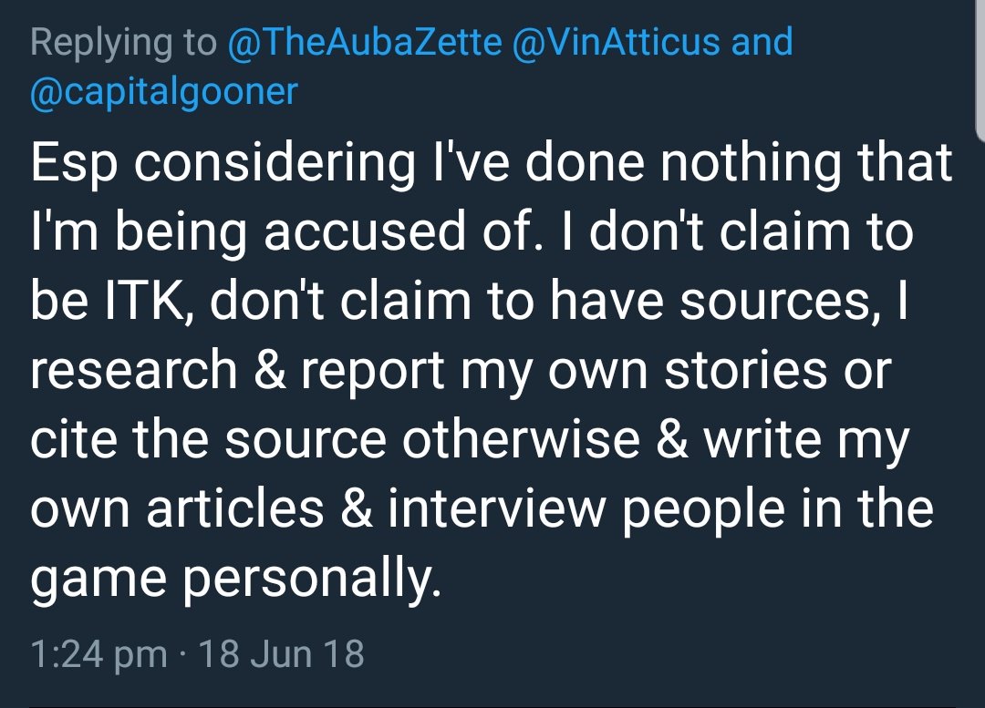Click the phrase 'research & report'
Screen dimensions: 985x708
(x=237, y=371)
